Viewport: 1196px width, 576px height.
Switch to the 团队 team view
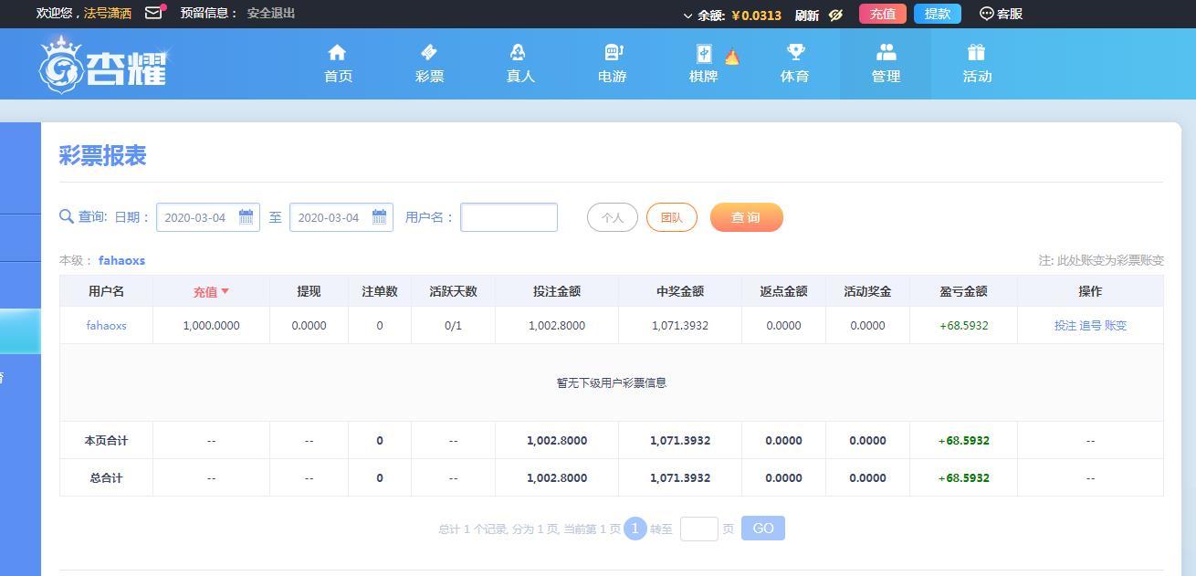click(x=672, y=217)
